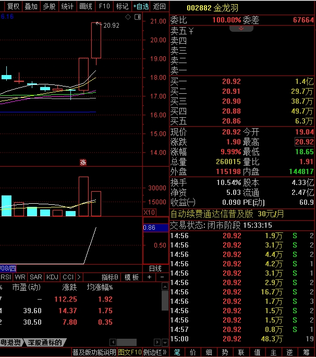Toggle 侧边栏 sidebar
This screenshot has height=358, width=316.
155,352
